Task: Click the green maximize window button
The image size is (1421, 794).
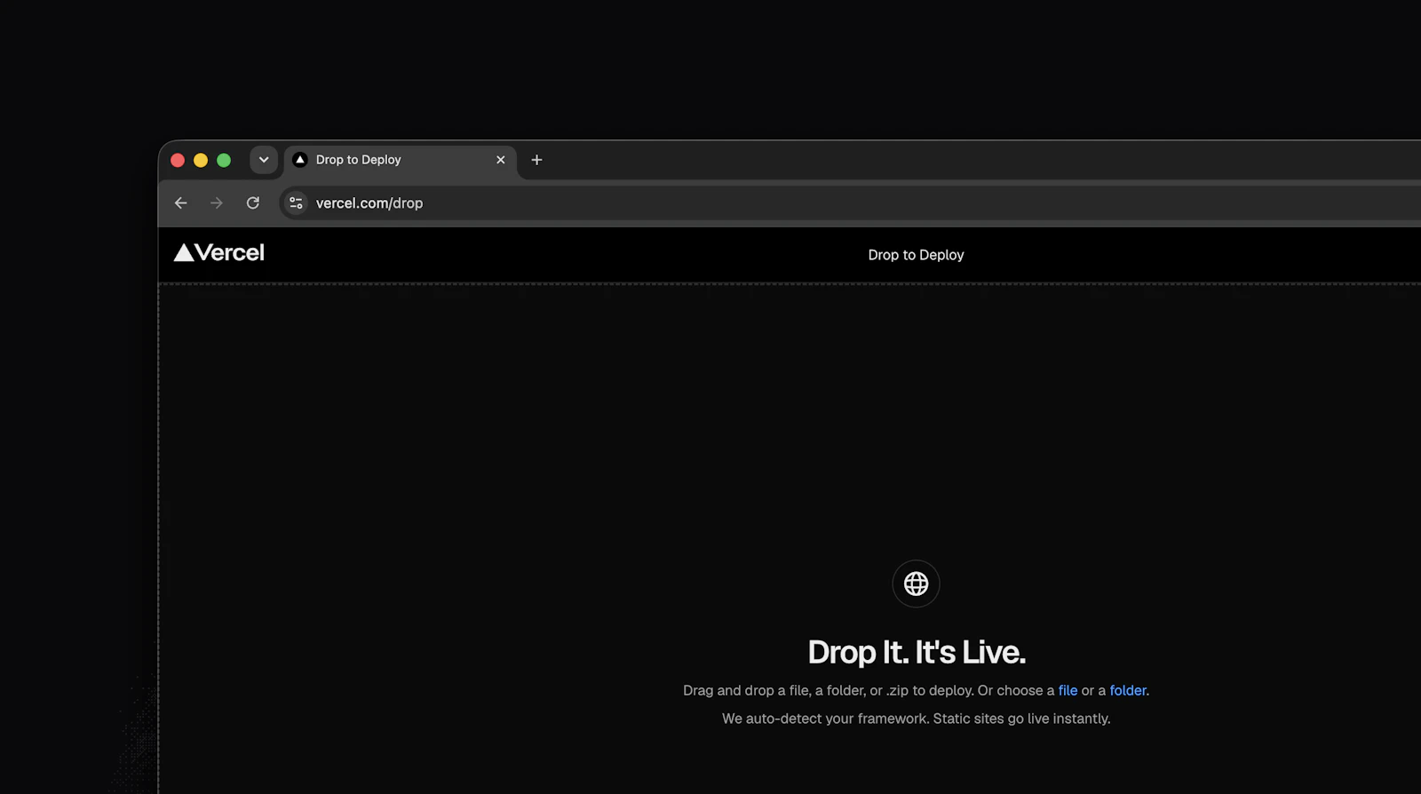Action: [224, 160]
